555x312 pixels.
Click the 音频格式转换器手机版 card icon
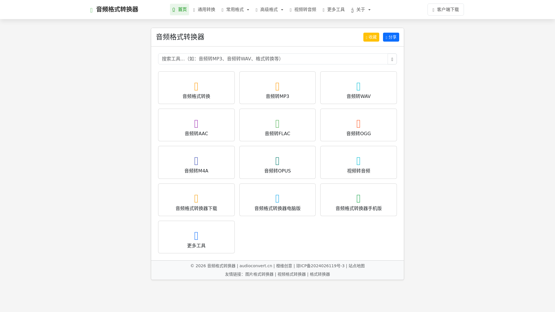pos(358,198)
